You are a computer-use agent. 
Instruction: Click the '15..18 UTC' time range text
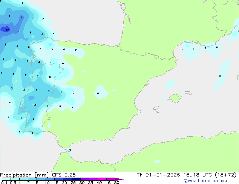point(198,175)
